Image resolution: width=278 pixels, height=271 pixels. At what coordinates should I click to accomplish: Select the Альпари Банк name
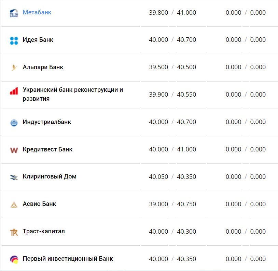[x=43, y=67]
